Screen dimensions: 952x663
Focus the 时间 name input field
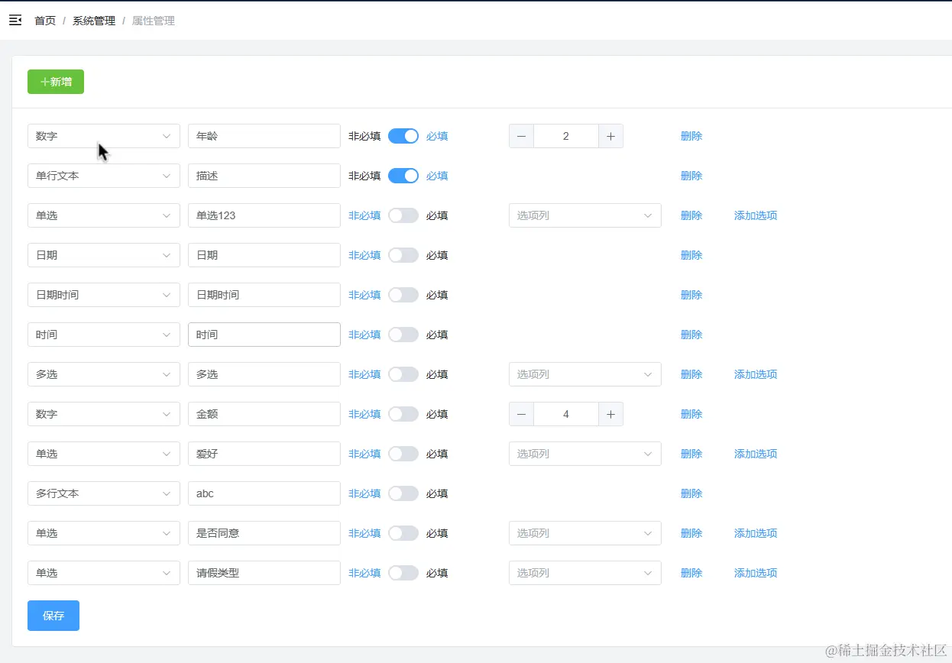click(264, 335)
